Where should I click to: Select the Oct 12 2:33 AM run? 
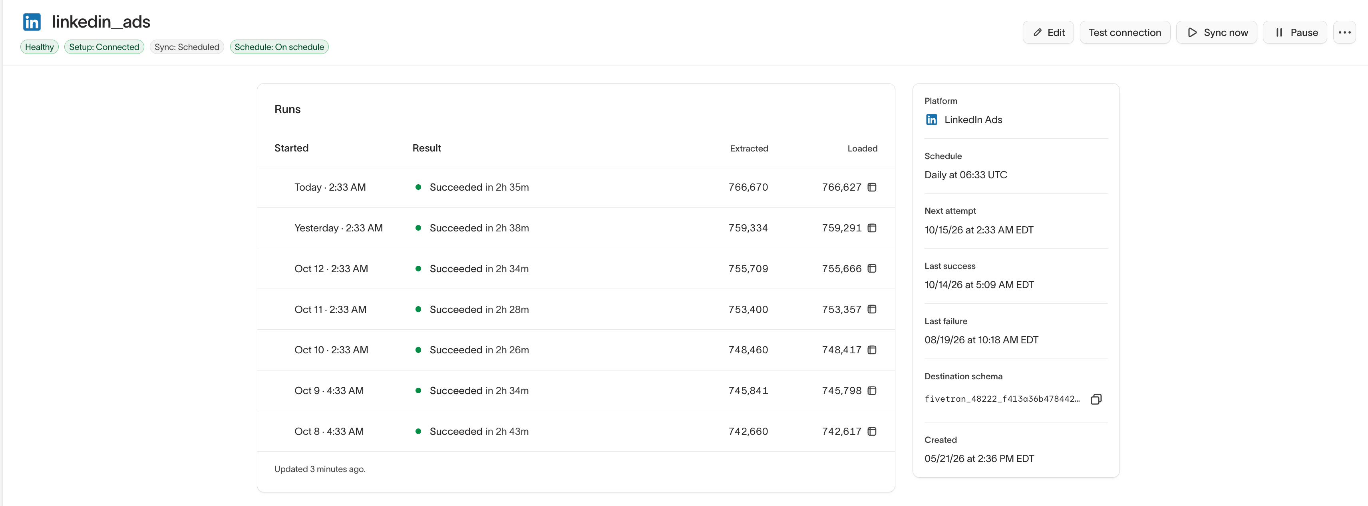(x=576, y=269)
